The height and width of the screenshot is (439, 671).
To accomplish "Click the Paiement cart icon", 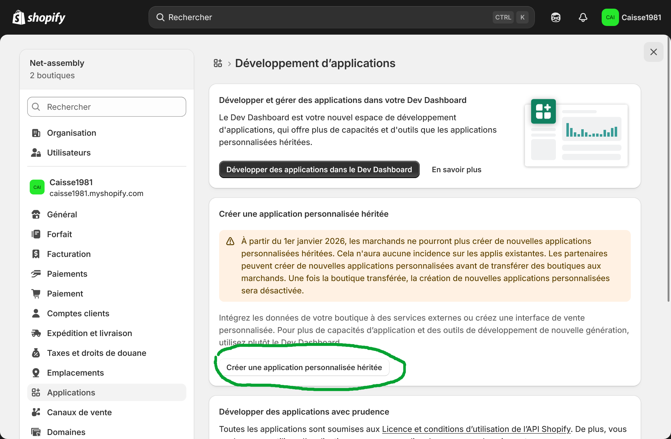I will coord(36,294).
